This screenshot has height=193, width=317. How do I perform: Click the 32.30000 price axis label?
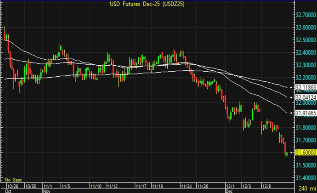click(x=305, y=65)
